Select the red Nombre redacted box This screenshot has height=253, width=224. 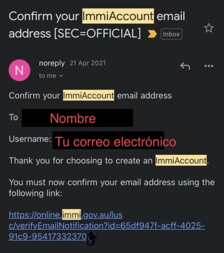[77, 118]
